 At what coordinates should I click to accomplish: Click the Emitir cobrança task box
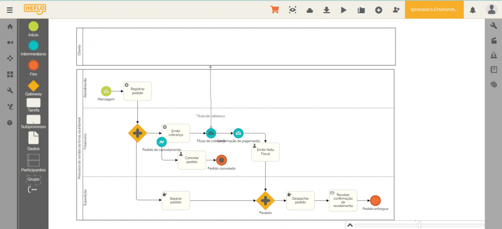point(176,133)
